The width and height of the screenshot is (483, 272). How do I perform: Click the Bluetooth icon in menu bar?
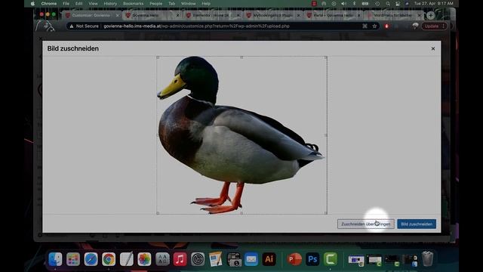point(354,4)
